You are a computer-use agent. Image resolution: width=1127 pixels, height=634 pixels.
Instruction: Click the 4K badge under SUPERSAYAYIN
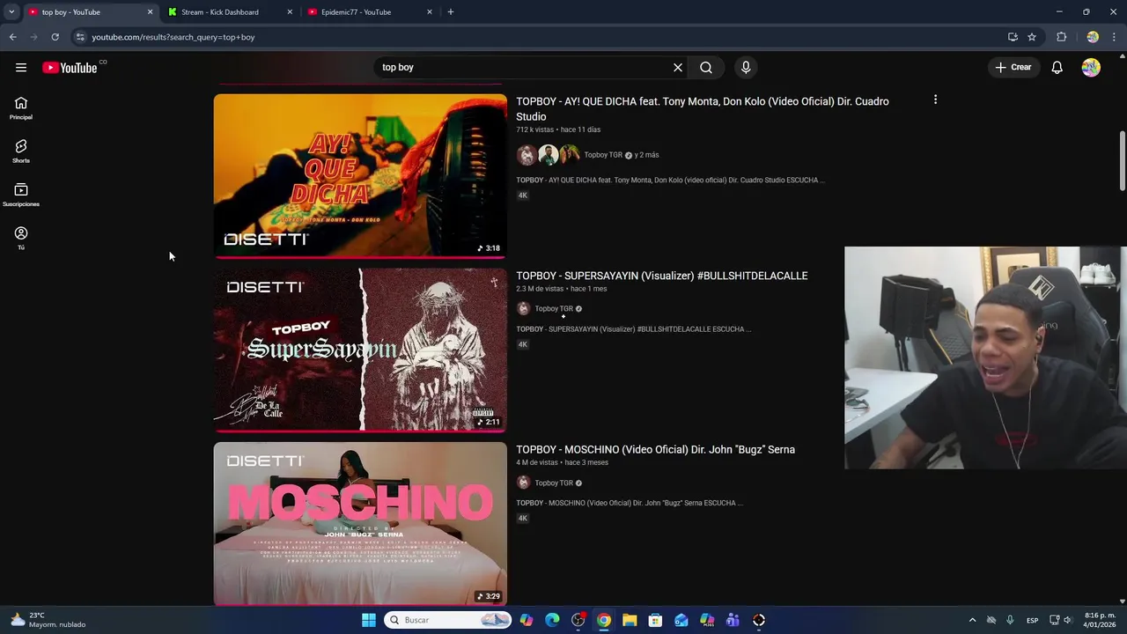click(x=522, y=344)
